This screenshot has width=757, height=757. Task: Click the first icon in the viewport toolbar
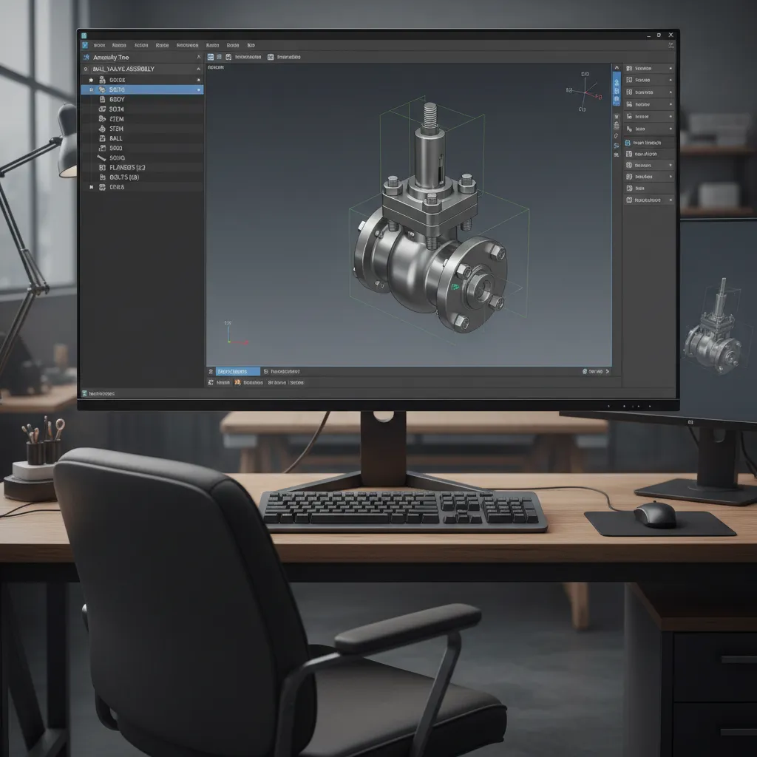click(211, 57)
